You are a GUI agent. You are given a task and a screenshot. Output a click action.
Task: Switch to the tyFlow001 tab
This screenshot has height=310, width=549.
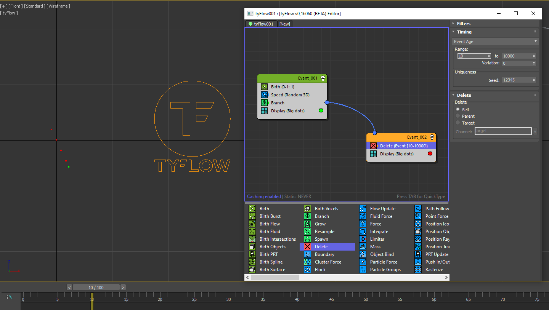261,24
